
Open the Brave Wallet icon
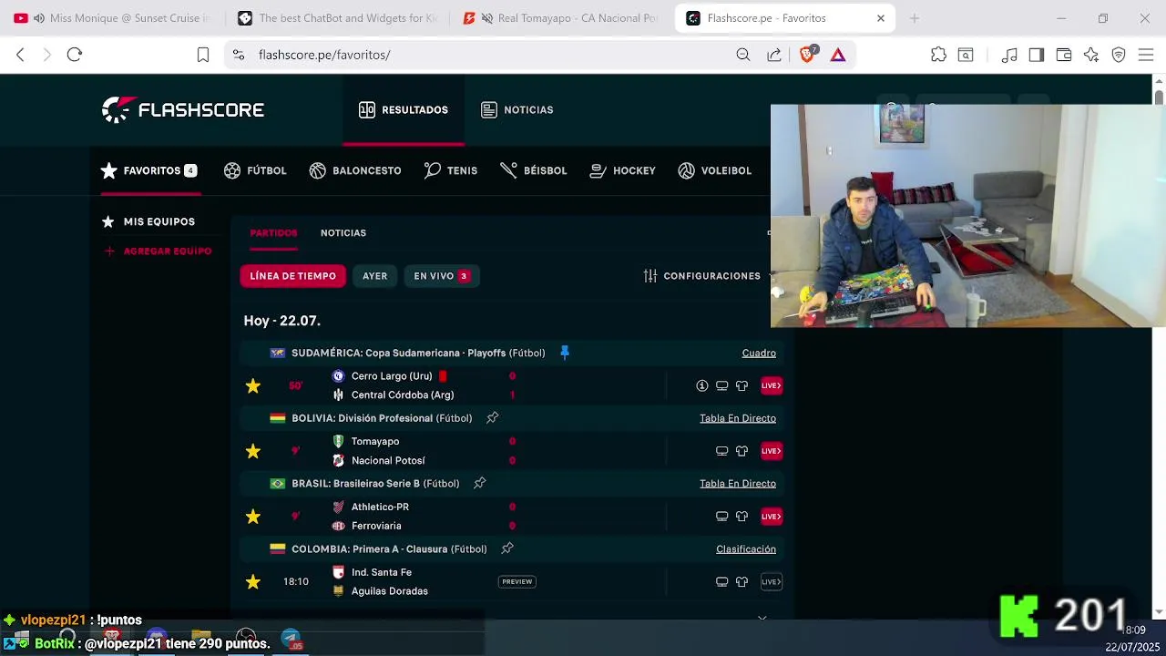click(1063, 55)
